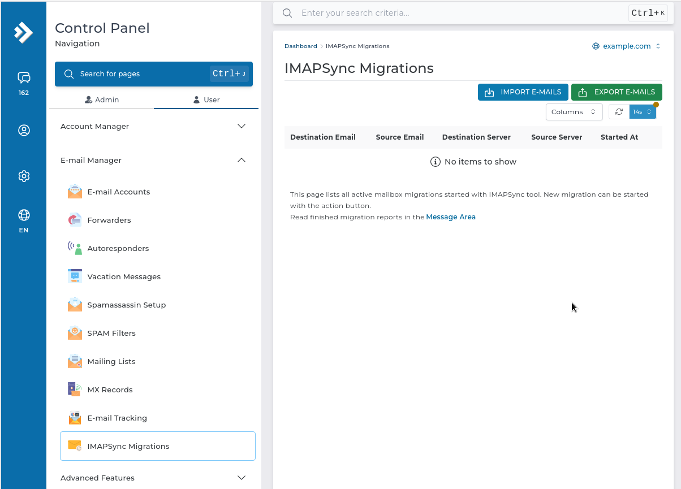Image resolution: width=681 pixels, height=489 pixels.
Task: Expand the Advanced Features section
Action: [x=153, y=478]
